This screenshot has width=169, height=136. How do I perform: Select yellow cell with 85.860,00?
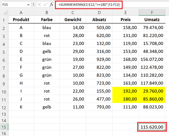pos(152,99)
